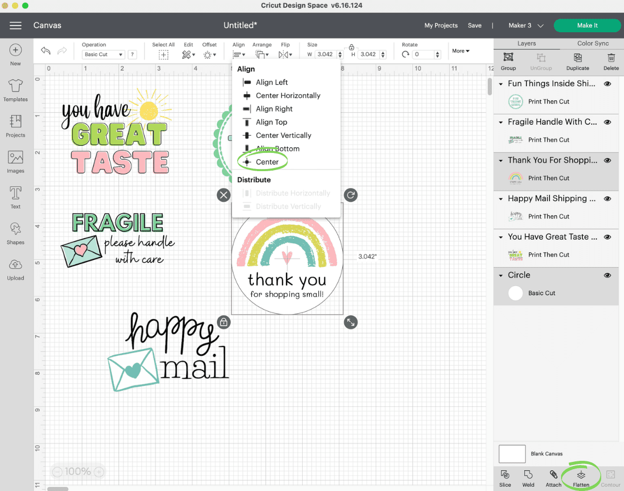
Task: Switch to the Layers tab
Action: 527,43
